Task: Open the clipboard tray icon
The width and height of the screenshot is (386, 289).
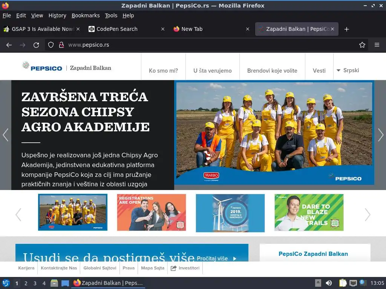Action: click(343, 283)
